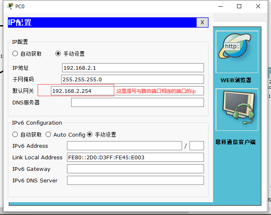Click the 子网掩码 field showing 255.255.255.0
The height and width of the screenshot is (215, 271).
point(132,79)
